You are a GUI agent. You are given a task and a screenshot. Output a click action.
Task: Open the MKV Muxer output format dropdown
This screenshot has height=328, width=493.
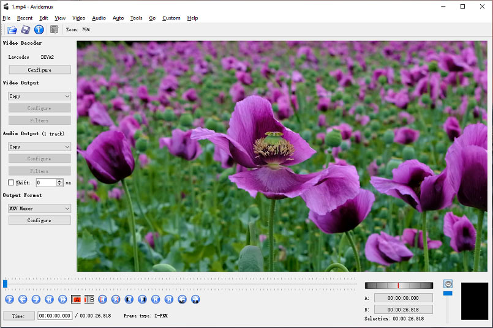point(40,208)
